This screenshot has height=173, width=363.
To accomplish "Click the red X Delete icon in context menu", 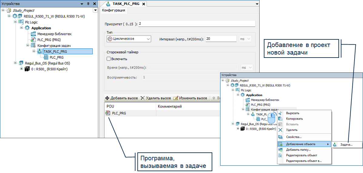I will pos(281,130).
